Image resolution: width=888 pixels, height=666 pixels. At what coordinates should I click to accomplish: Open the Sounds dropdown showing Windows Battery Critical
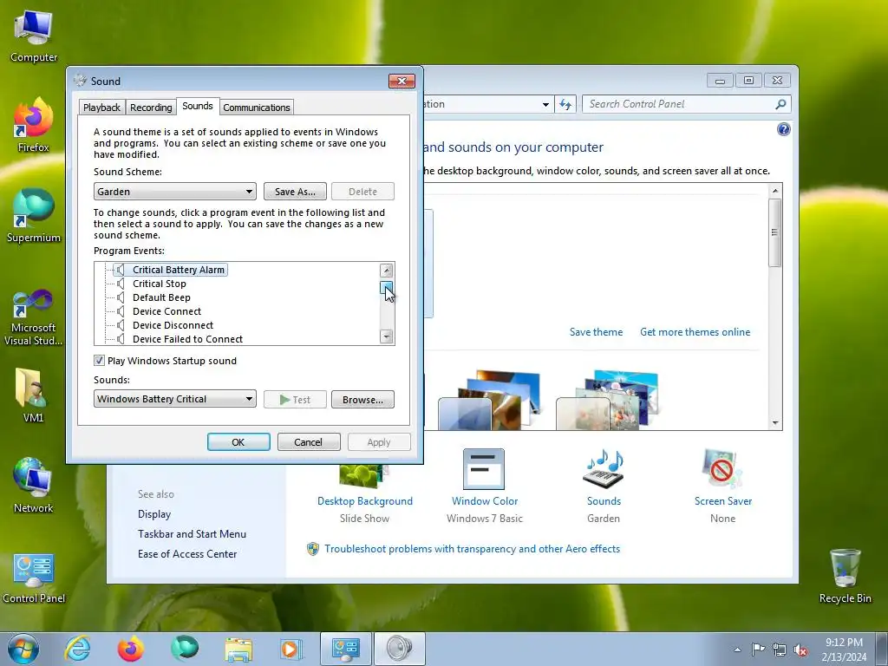[174, 399]
